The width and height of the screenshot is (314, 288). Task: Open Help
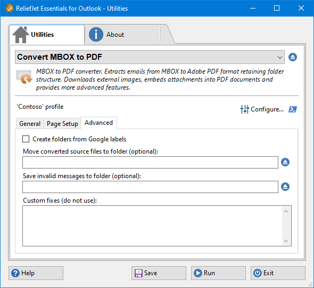pyautogui.click(x=36, y=273)
